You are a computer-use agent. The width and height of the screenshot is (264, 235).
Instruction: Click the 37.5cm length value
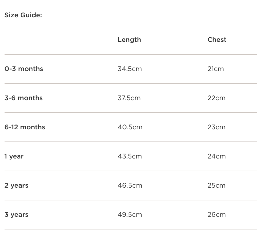pos(129,98)
